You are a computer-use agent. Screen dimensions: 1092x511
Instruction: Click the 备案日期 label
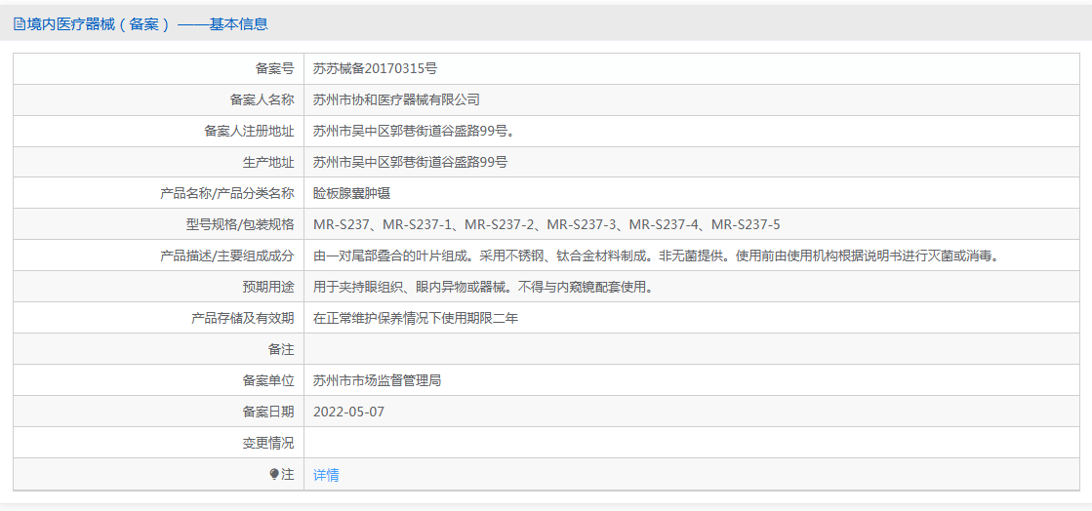pyautogui.click(x=268, y=412)
